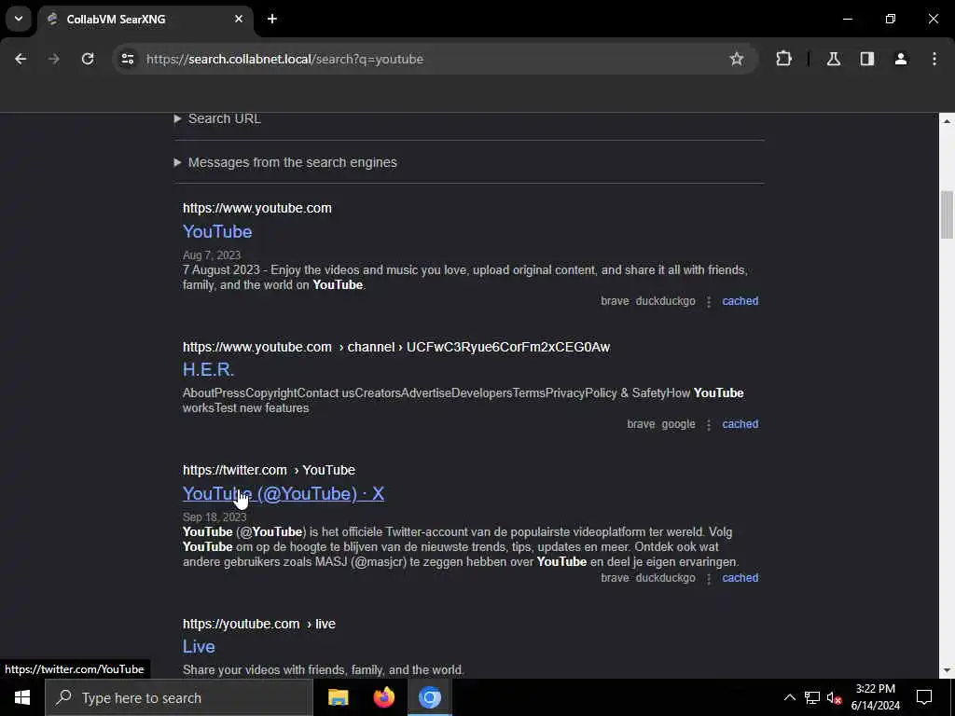Open the muted volume tray icon

[834, 697]
